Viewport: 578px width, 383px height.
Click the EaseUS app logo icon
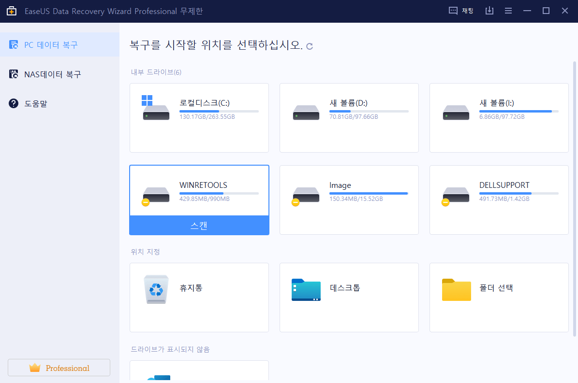tap(12, 11)
